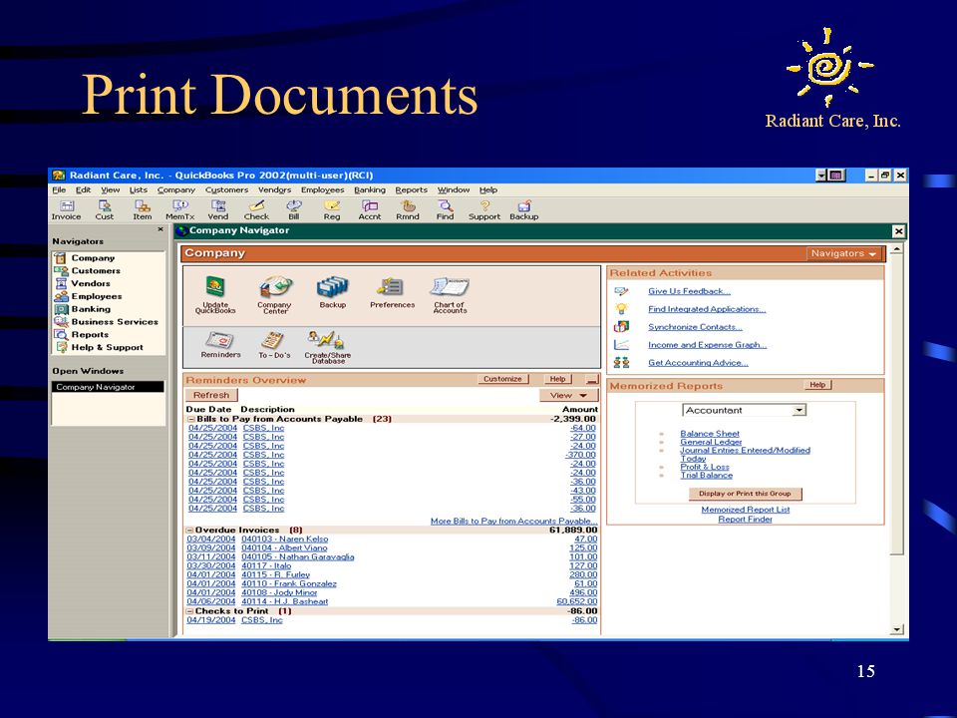Click the Company Navigator scroll up arrow

pos(896,249)
